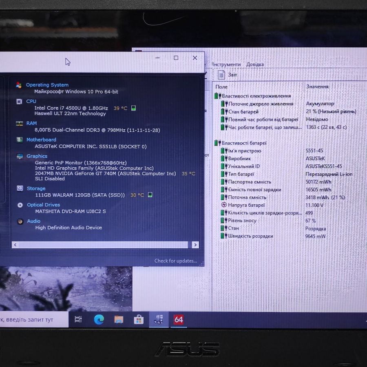
Task: Open the Graphics section link
Action: [37, 156]
